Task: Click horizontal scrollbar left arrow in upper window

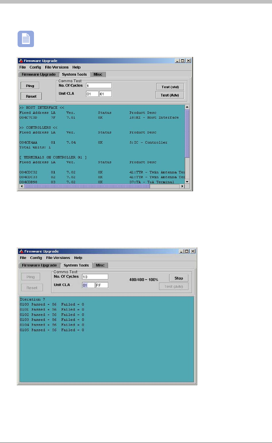Action: click(x=21, y=186)
